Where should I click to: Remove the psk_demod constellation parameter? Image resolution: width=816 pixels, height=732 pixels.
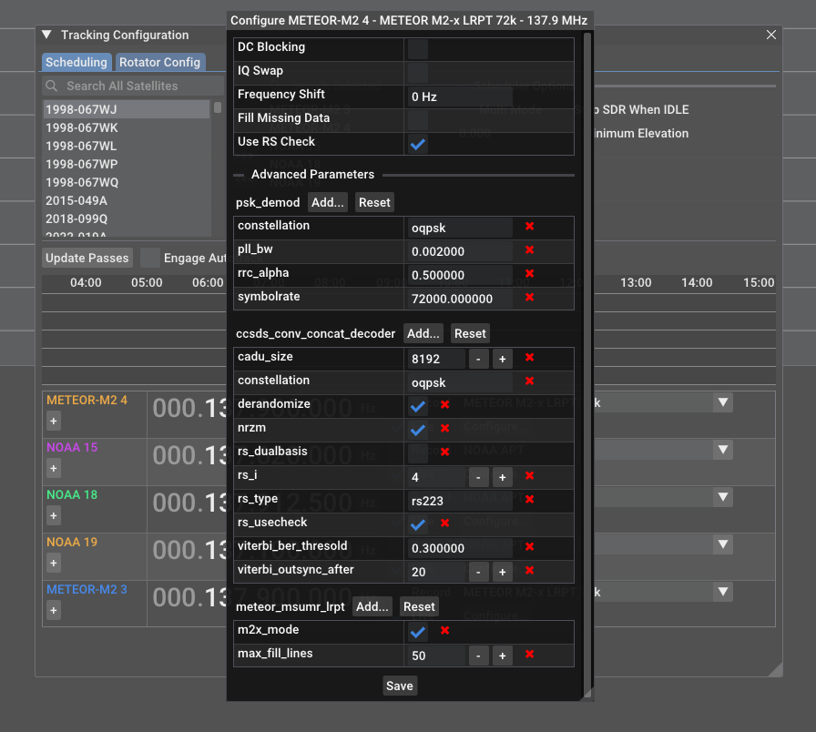pyautogui.click(x=529, y=227)
